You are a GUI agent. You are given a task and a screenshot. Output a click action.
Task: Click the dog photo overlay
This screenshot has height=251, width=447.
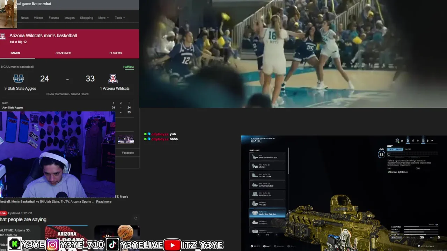(x=8, y=14)
